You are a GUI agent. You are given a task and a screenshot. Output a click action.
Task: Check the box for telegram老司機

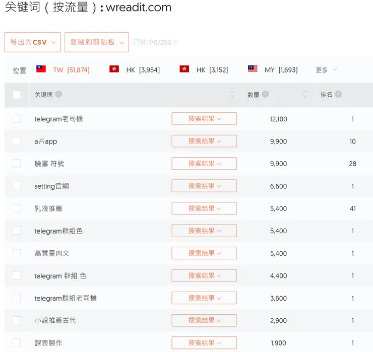coord(17,119)
